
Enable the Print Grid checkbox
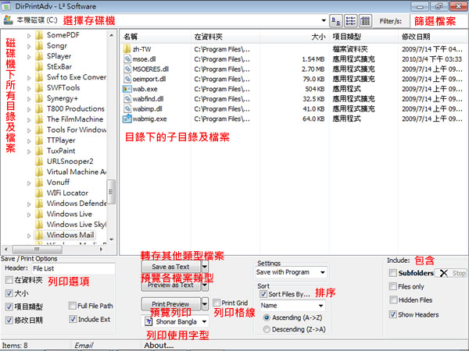click(x=217, y=303)
